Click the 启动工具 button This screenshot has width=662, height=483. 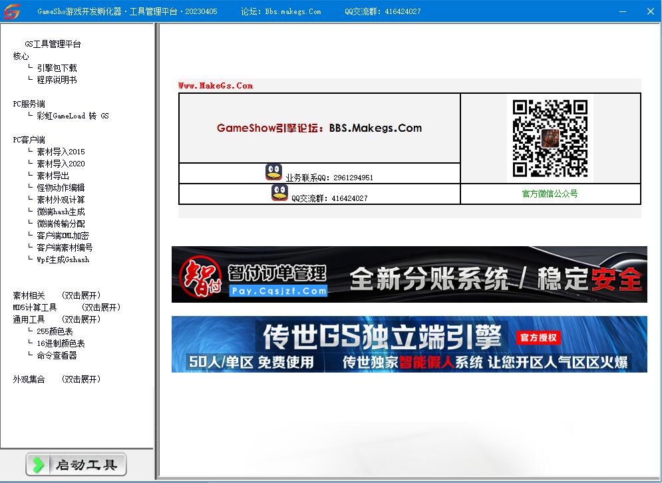pyautogui.click(x=76, y=465)
